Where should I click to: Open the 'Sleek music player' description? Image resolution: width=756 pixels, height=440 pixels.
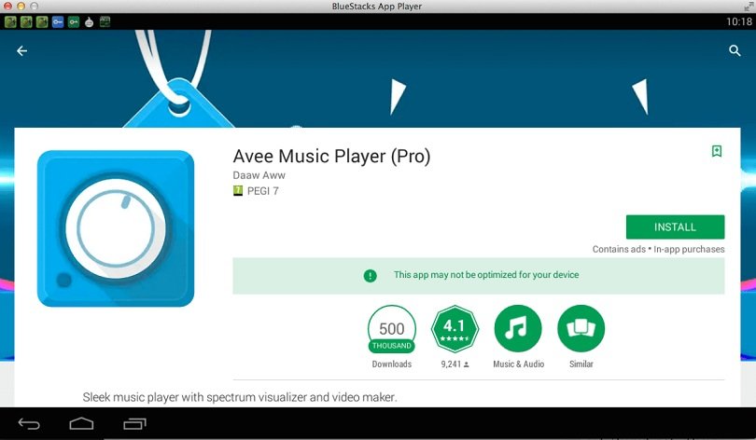(x=240, y=397)
